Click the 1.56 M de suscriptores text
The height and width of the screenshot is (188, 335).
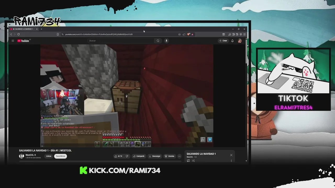33,158
